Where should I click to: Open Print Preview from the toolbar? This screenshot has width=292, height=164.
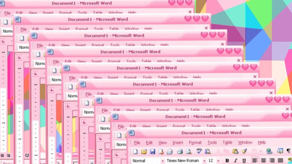(x=189, y=152)
